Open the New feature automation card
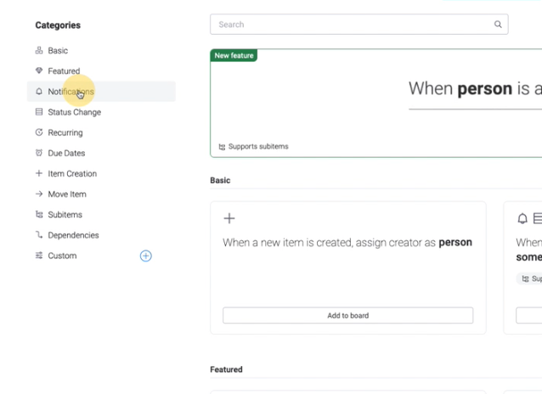Viewport: 542px width, 394px height. (376, 104)
